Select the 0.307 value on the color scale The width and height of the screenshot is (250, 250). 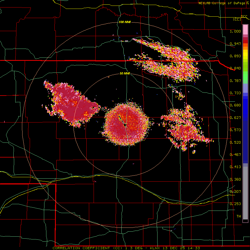pos(235,191)
